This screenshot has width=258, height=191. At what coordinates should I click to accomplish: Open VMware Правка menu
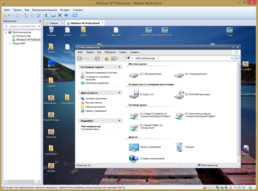click(17, 10)
